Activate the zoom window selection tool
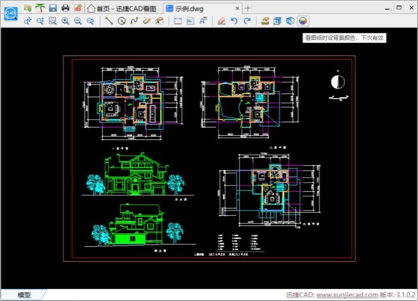 tap(53, 21)
